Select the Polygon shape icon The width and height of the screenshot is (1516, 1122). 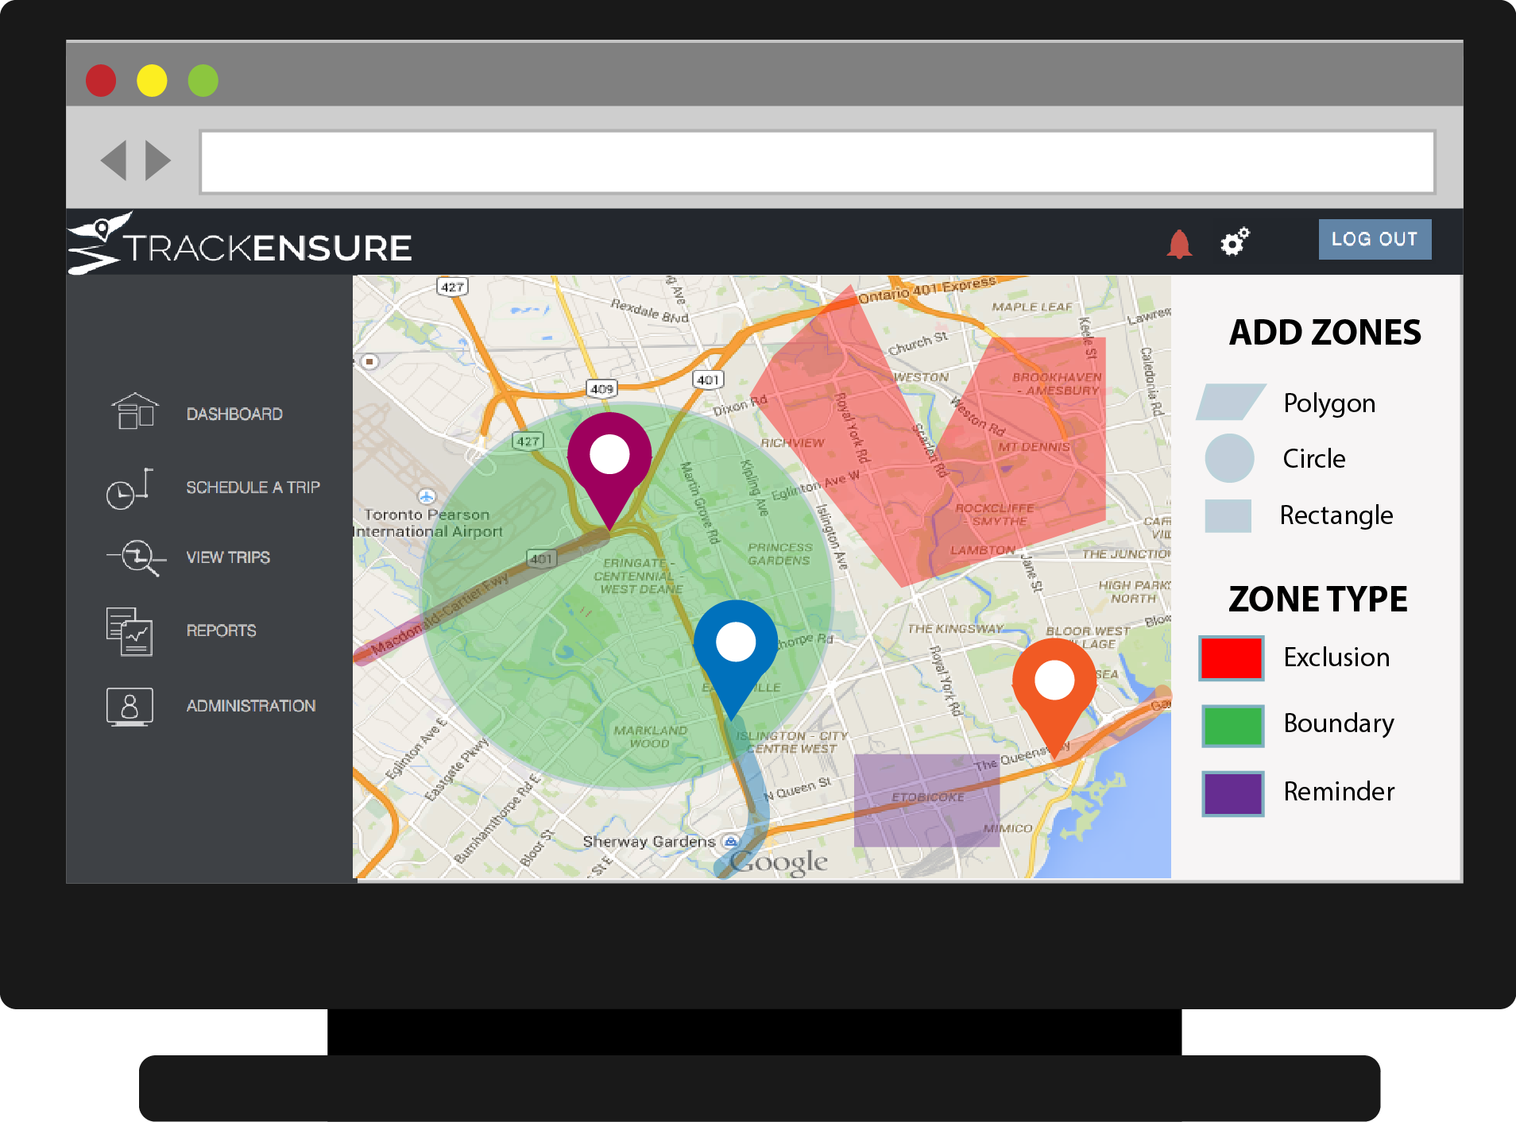1231,403
